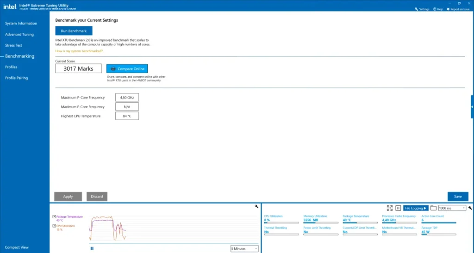The height and width of the screenshot is (253, 474).
Task: Open Stress Test section
Action: click(x=13, y=45)
